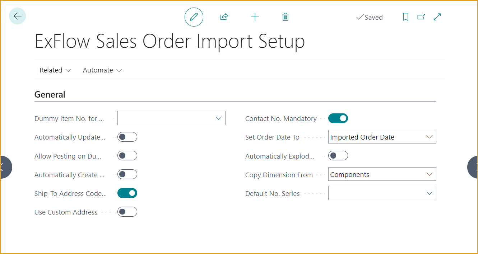
Task: Disable Contact No. Mandatory
Action: coord(338,118)
